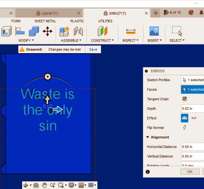Toggle the Tangent Chain checkbox
This screenshot has height=189, width=204.
pos(184,99)
